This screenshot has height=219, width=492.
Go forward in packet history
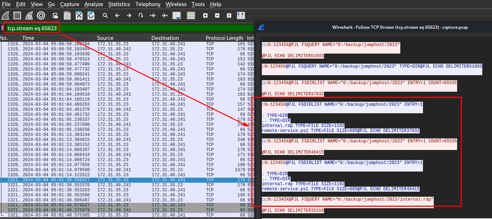click(129, 15)
